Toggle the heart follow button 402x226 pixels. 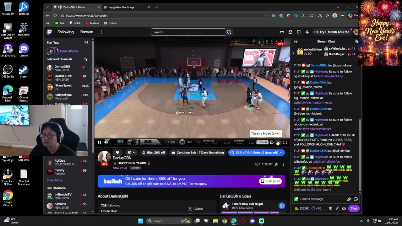pyautogui.click(x=117, y=153)
